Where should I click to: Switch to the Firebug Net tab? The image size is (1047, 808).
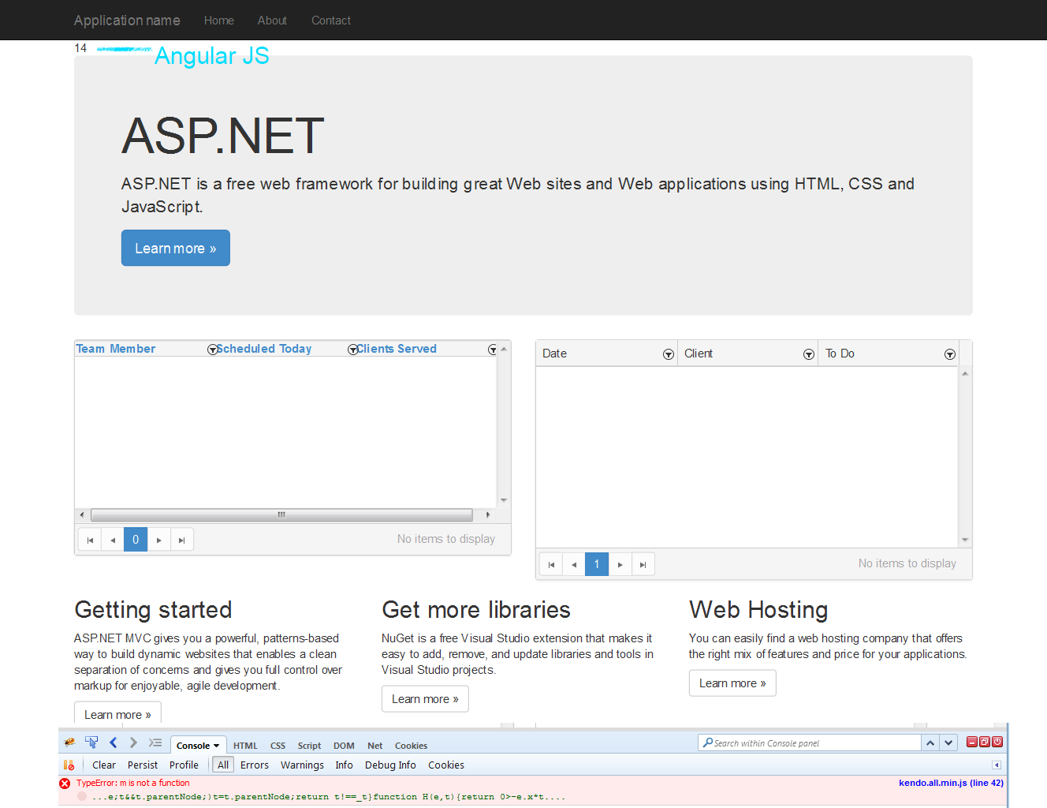pos(375,746)
